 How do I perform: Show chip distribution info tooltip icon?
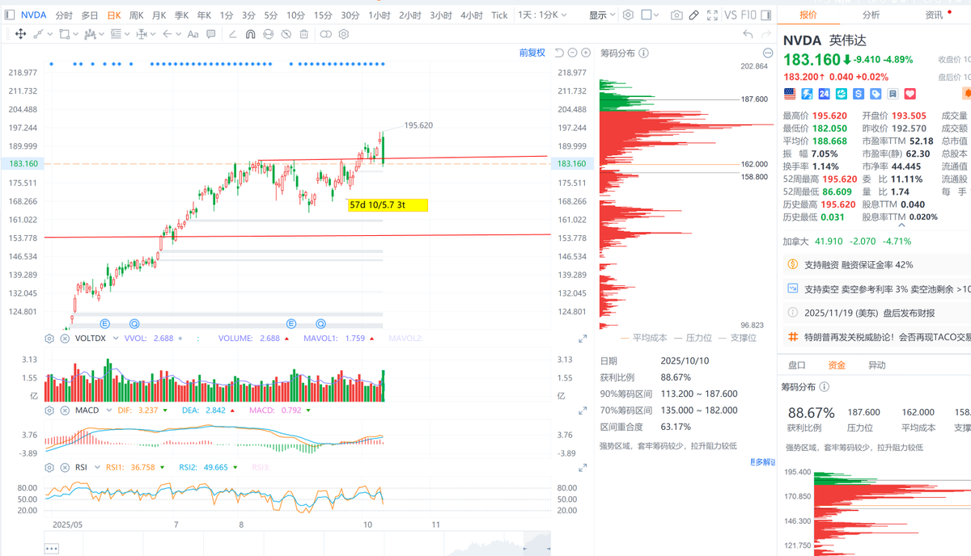point(643,53)
